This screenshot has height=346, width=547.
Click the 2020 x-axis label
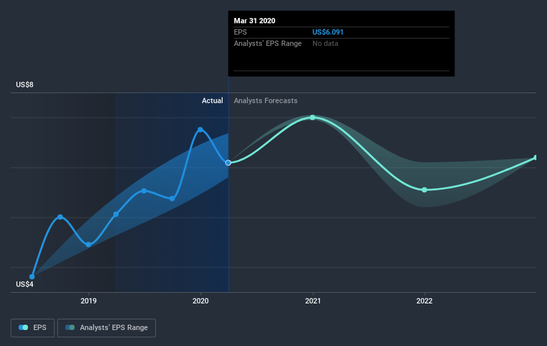tap(201, 301)
